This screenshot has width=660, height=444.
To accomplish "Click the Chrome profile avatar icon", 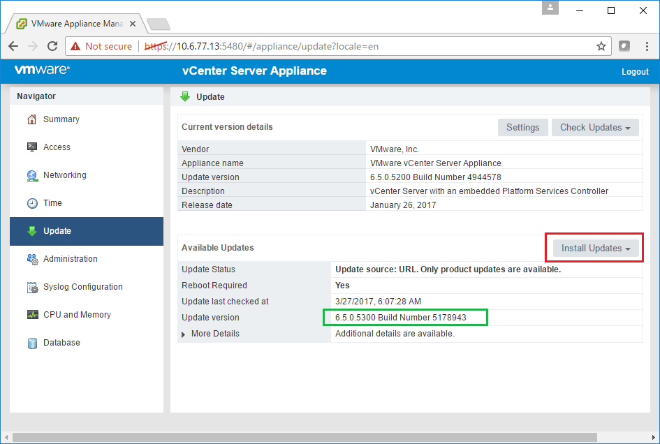I will click(550, 8).
